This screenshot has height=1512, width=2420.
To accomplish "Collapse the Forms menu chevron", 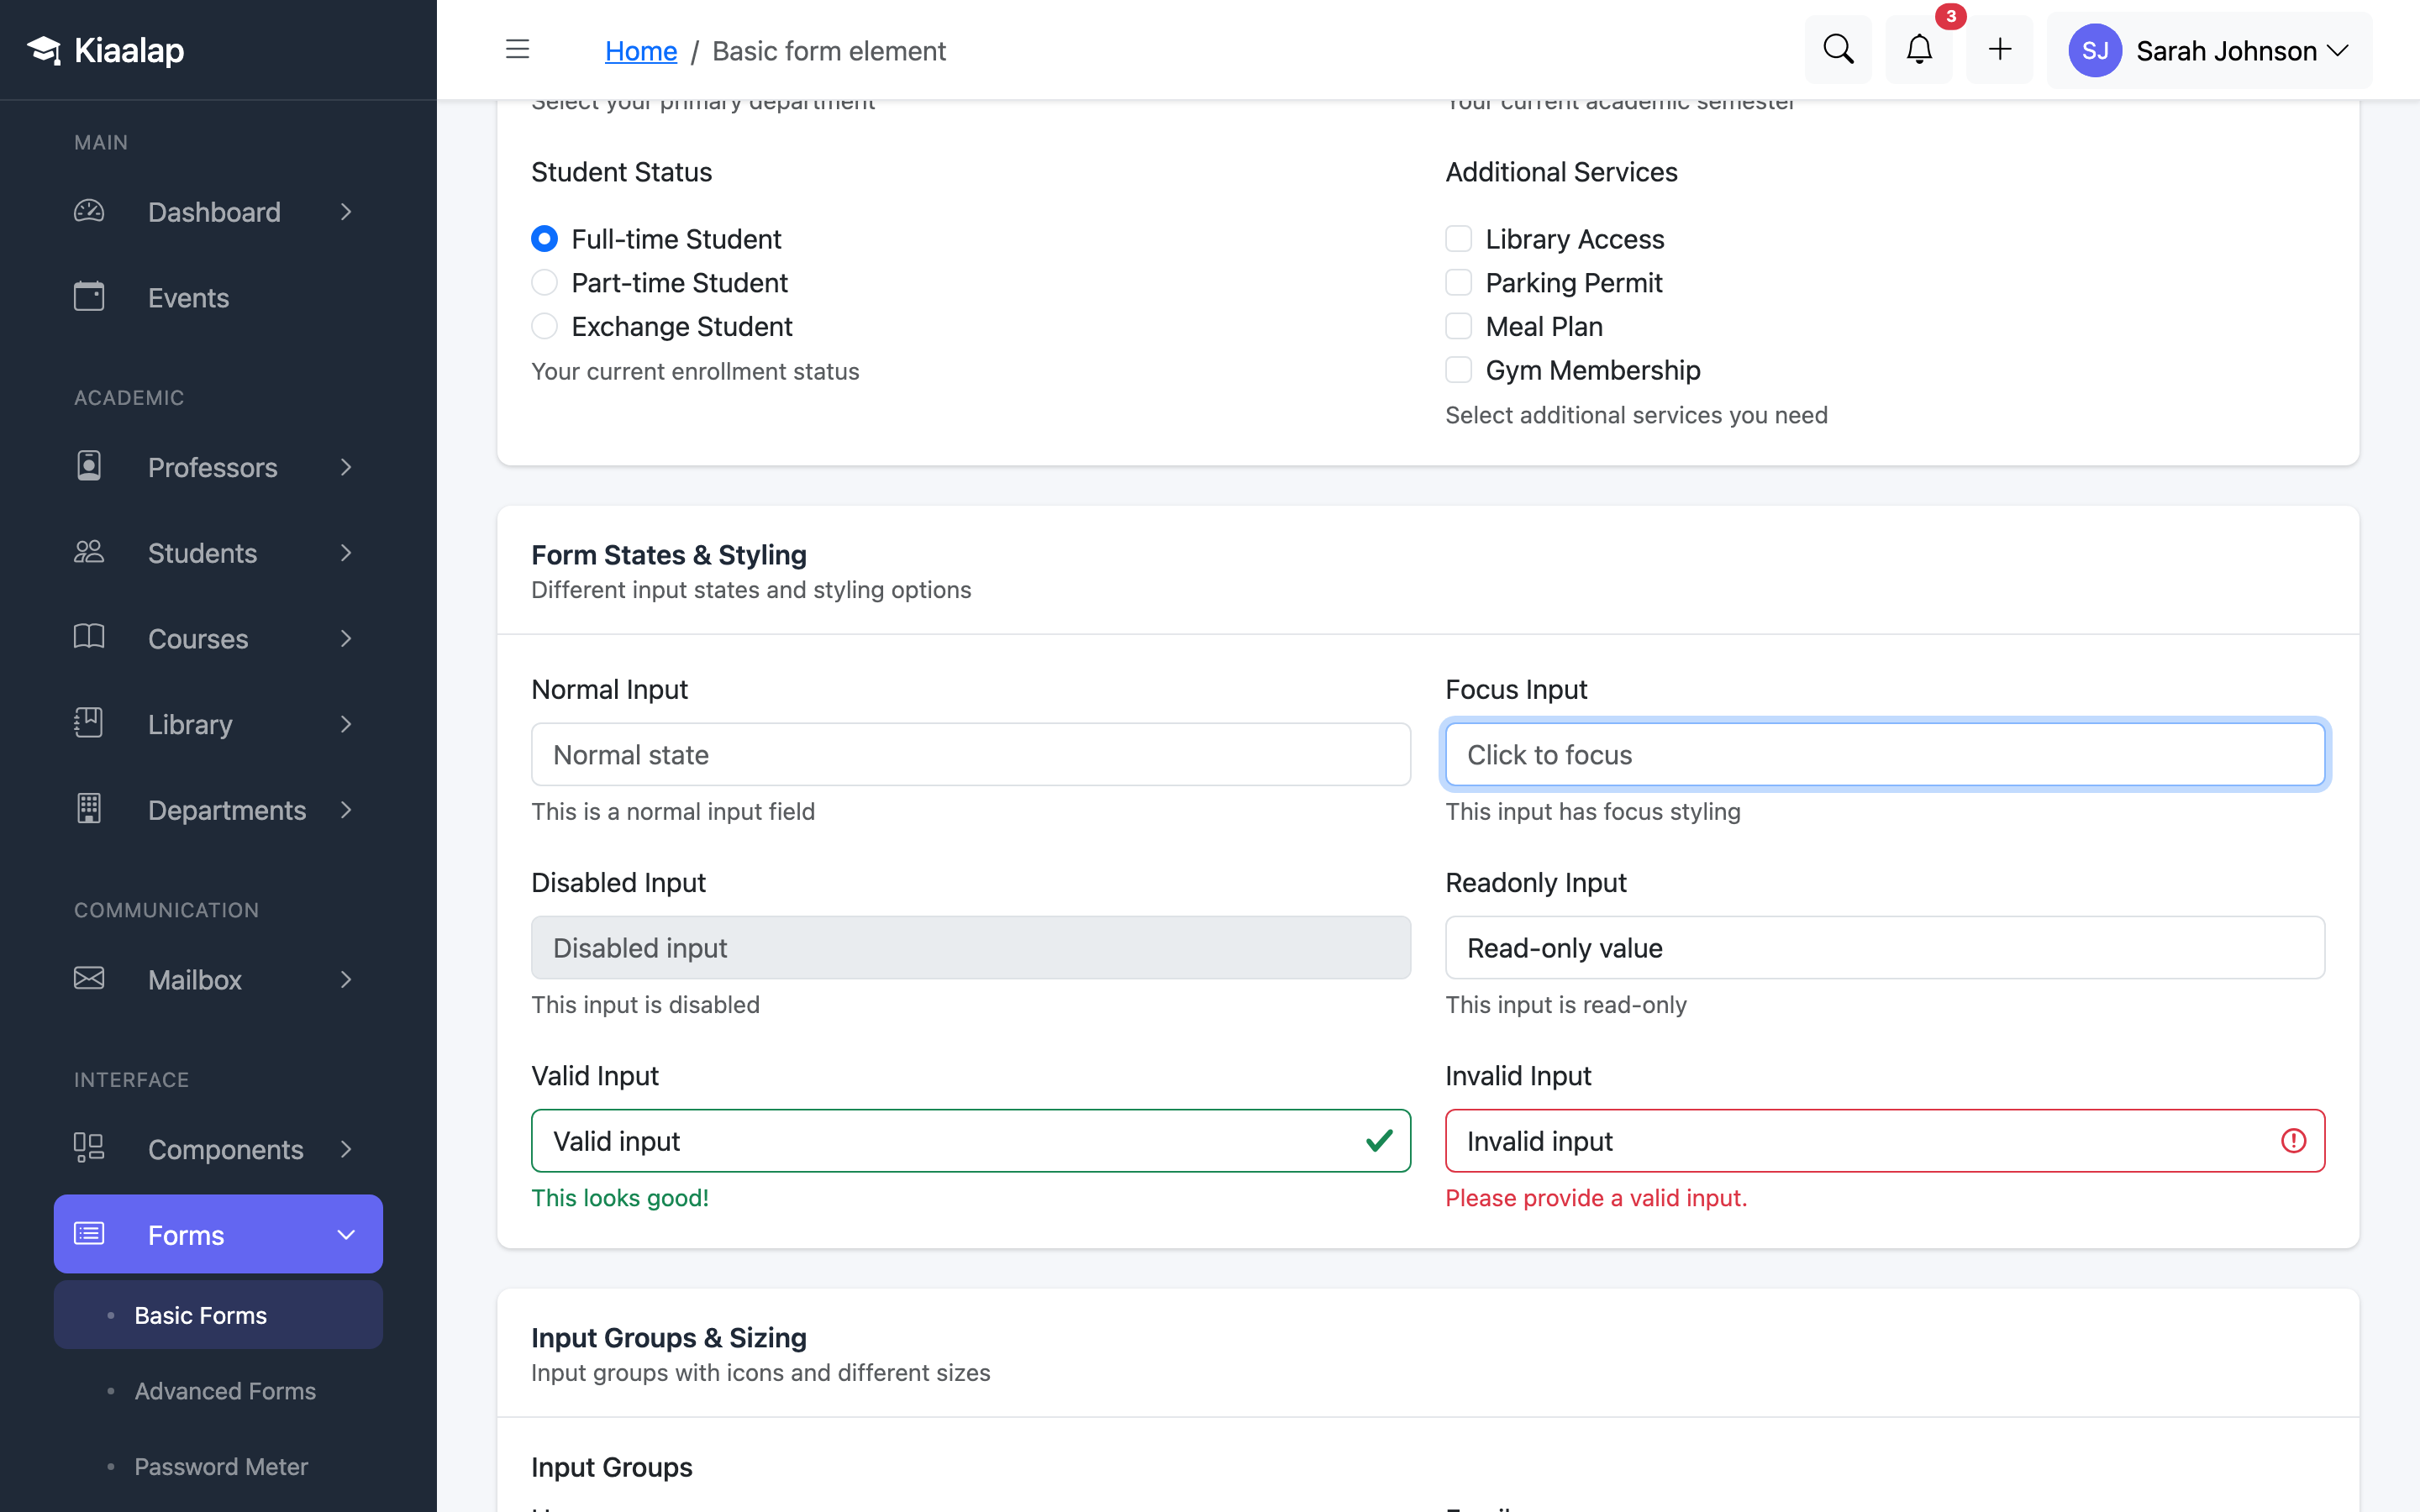I will point(346,1235).
